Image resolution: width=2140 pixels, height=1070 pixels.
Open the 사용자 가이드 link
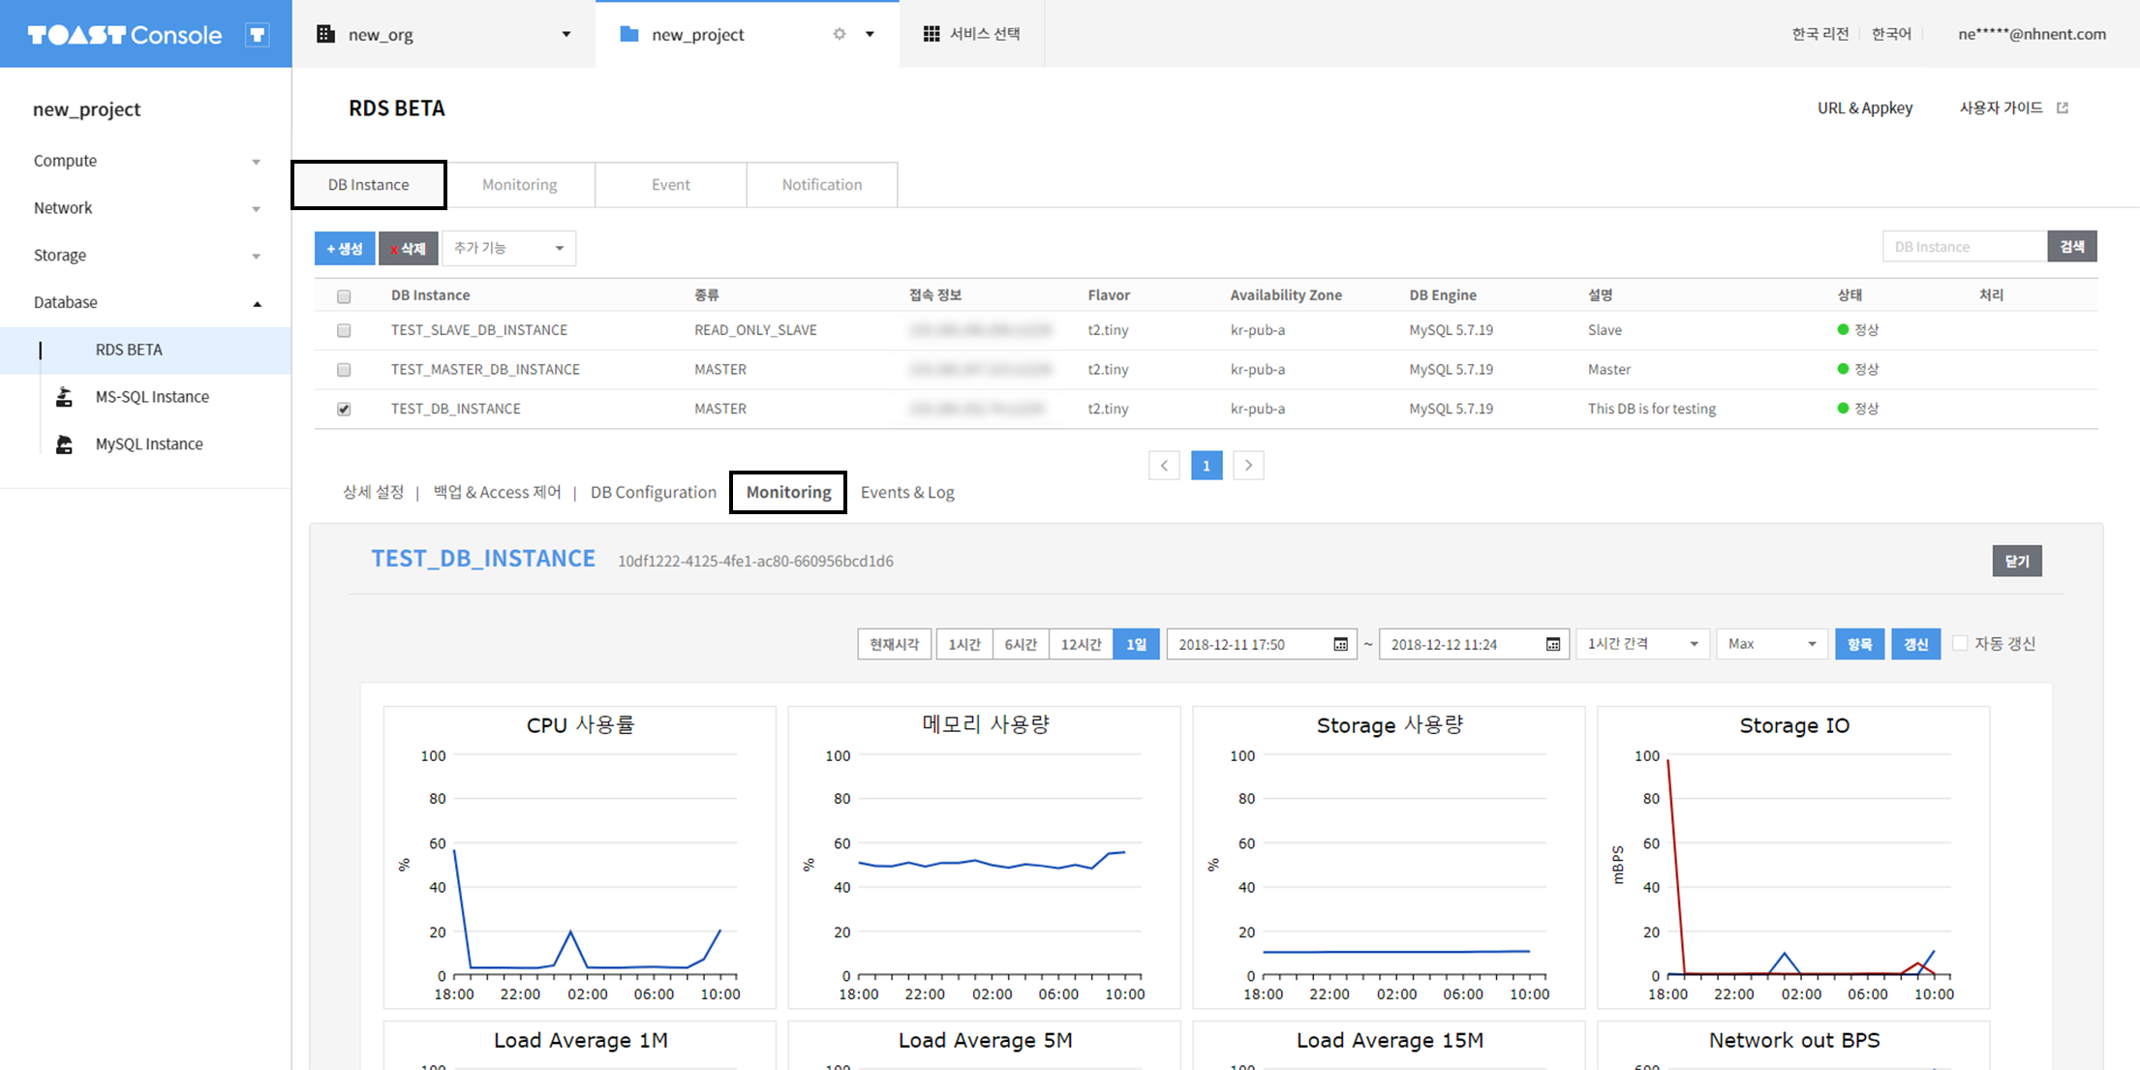[x=2001, y=107]
